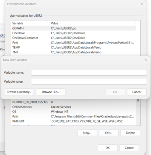
Task: Open the Browse Directory dialog
Action: coord(19,92)
